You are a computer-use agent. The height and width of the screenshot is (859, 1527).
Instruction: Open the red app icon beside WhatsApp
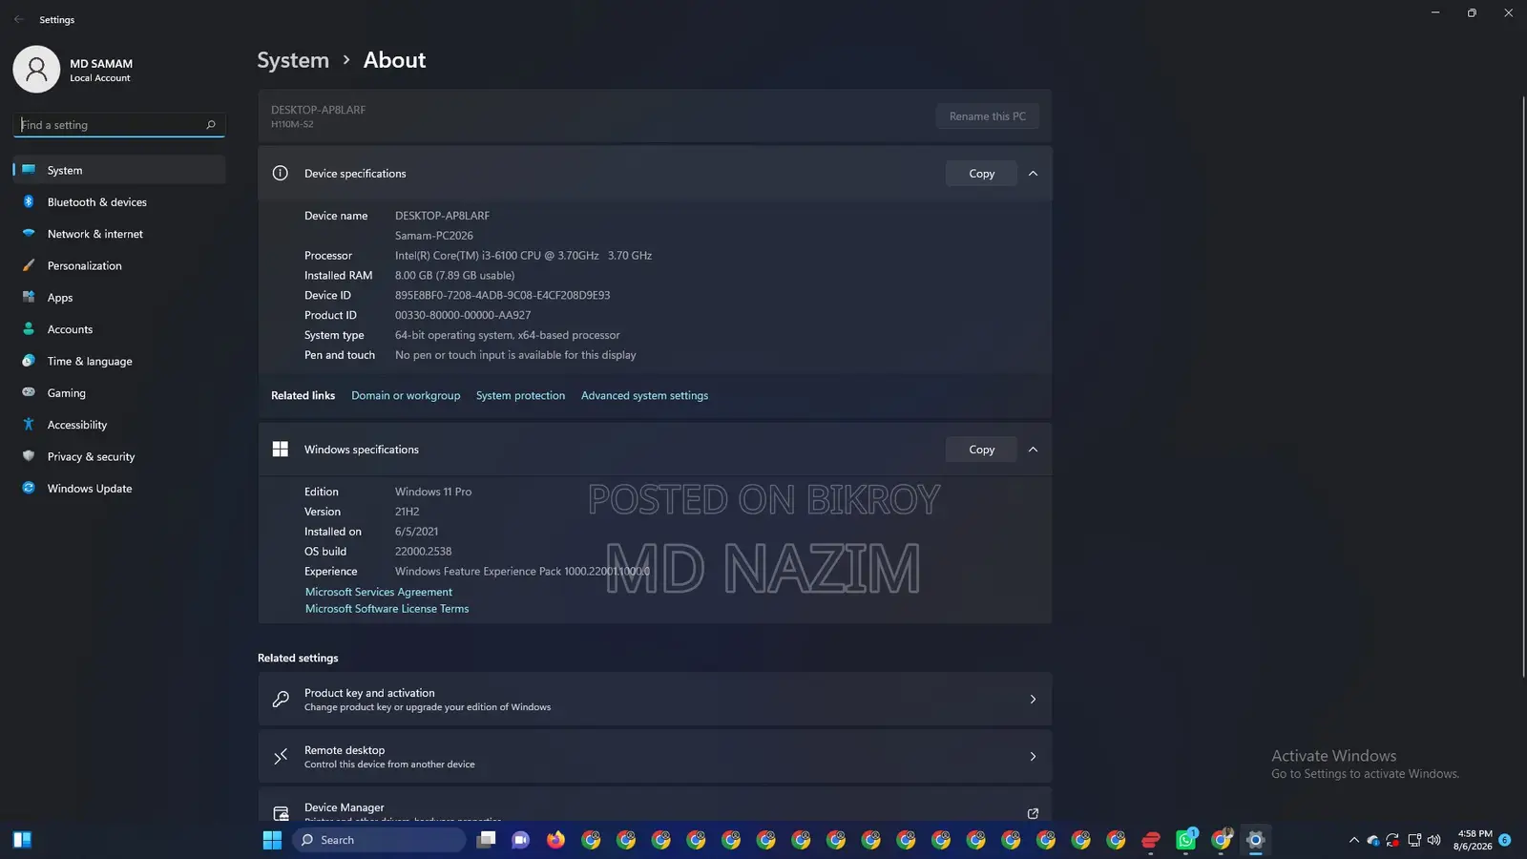tap(1151, 840)
